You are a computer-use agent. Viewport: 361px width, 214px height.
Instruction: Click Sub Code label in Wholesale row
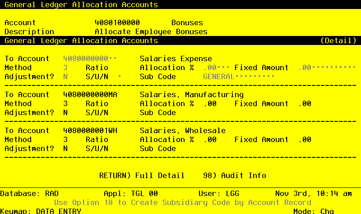(x=157, y=149)
